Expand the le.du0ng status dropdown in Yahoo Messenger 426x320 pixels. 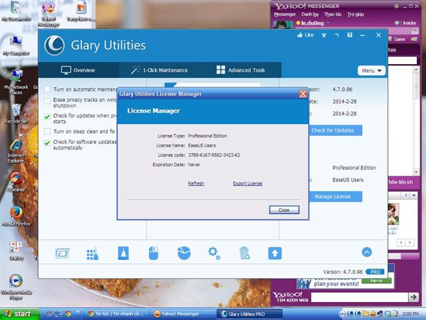tap(328, 23)
